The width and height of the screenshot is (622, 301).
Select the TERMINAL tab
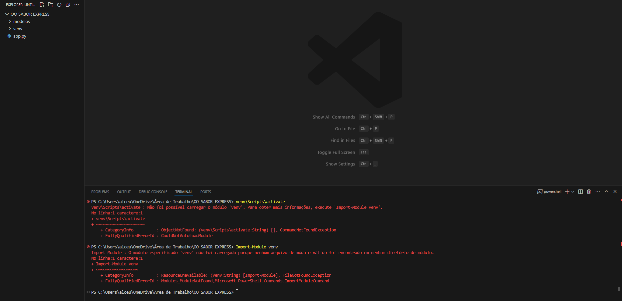[184, 192]
